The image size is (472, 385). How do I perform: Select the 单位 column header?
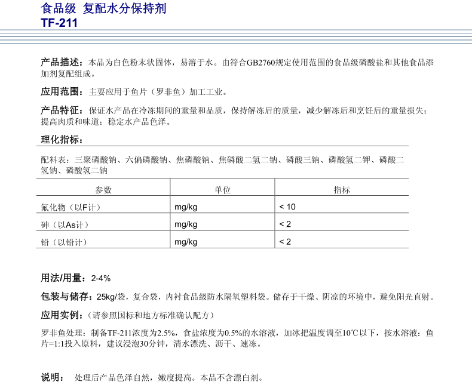click(x=222, y=190)
